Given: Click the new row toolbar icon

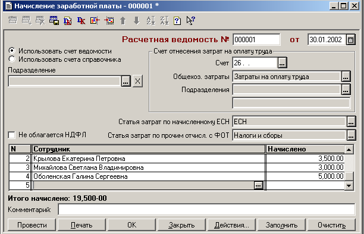Looking at the screenshot, I should (x=12, y=20).
